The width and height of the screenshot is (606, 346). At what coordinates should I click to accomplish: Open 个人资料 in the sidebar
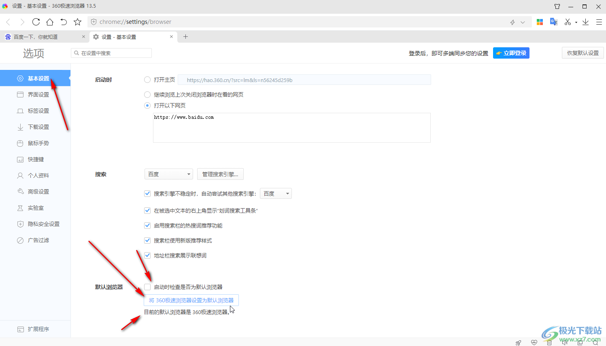(35, 175)
